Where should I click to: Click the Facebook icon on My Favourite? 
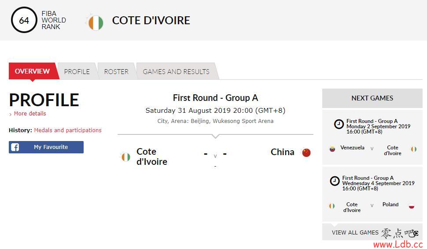pyautogui.click(x=15, y=147)
